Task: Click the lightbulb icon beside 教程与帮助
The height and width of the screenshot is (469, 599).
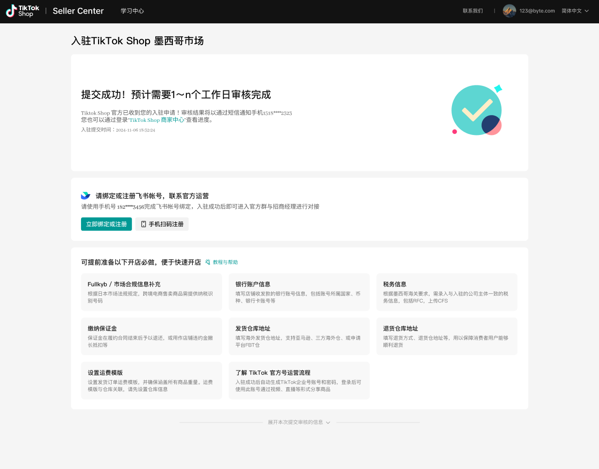Action: pos(208,262)
